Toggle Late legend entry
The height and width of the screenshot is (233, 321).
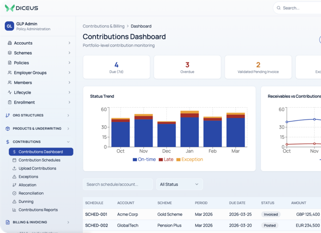(x=166, y=159)
